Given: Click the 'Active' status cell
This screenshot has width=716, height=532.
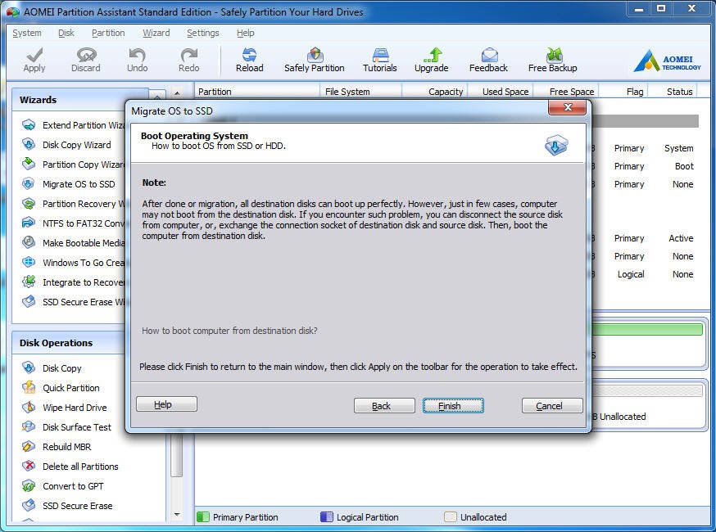Looking at the screenshot, I should point(681,238).
